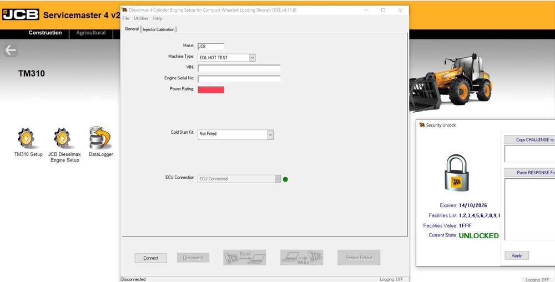Launch JCB Dieselmax Engine Setup icon
Viewport: 555px width, 282px height.
pos(62,138)
